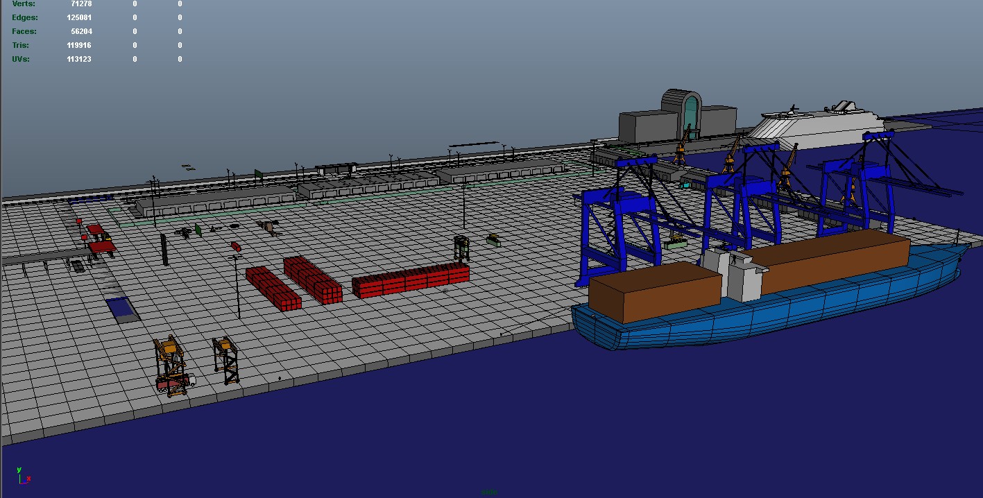Click the ship's white bridge superstructure
Screen dimensions: 983x498
click(x=735, y=274)
